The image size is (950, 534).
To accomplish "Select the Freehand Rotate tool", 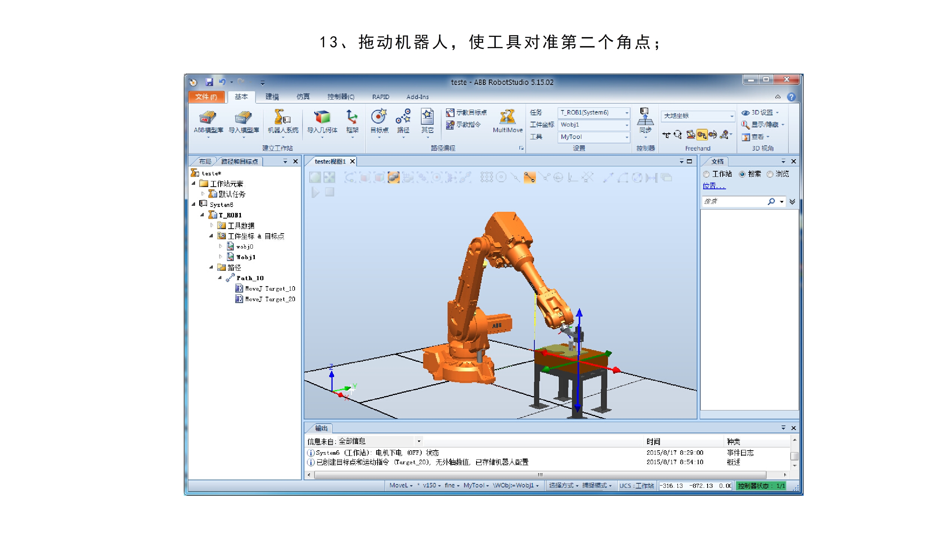I will pos(678,135).
